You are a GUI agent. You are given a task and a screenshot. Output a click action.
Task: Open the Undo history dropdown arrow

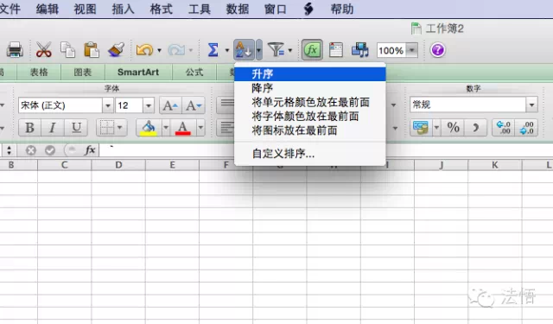click(x=159, y=50)
